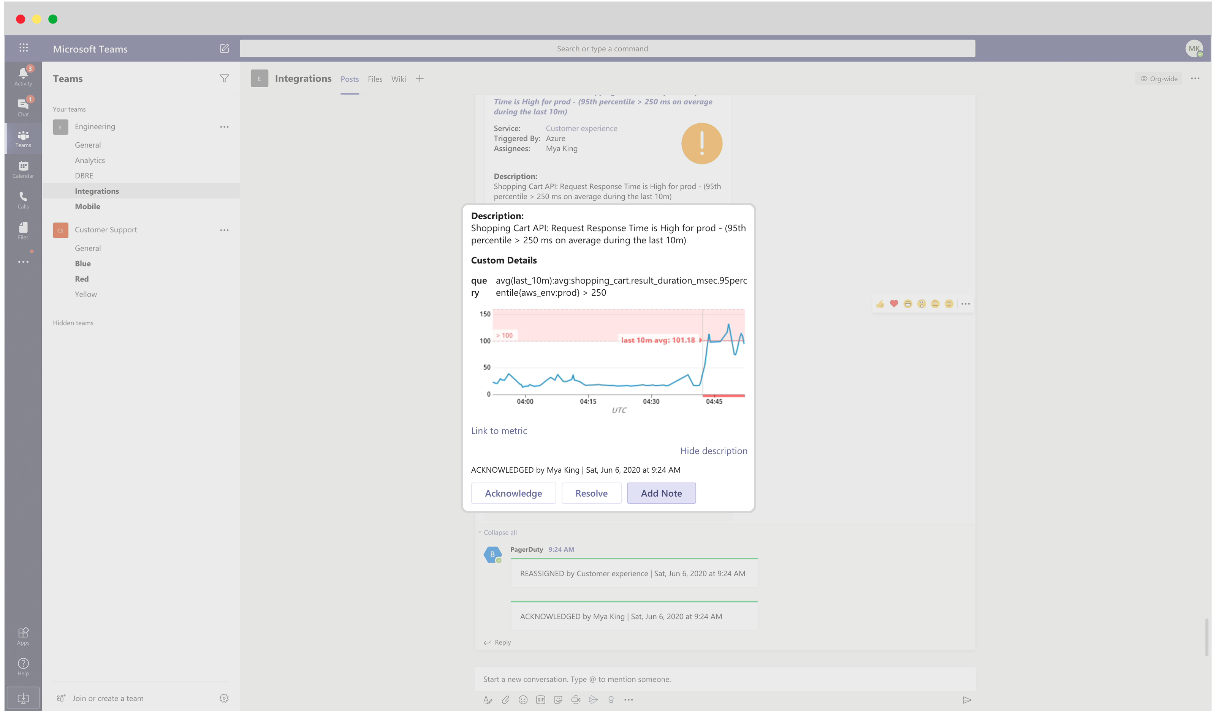Start a Meet now video call
Screen dimensions: 1216x716
click(576, 700)
